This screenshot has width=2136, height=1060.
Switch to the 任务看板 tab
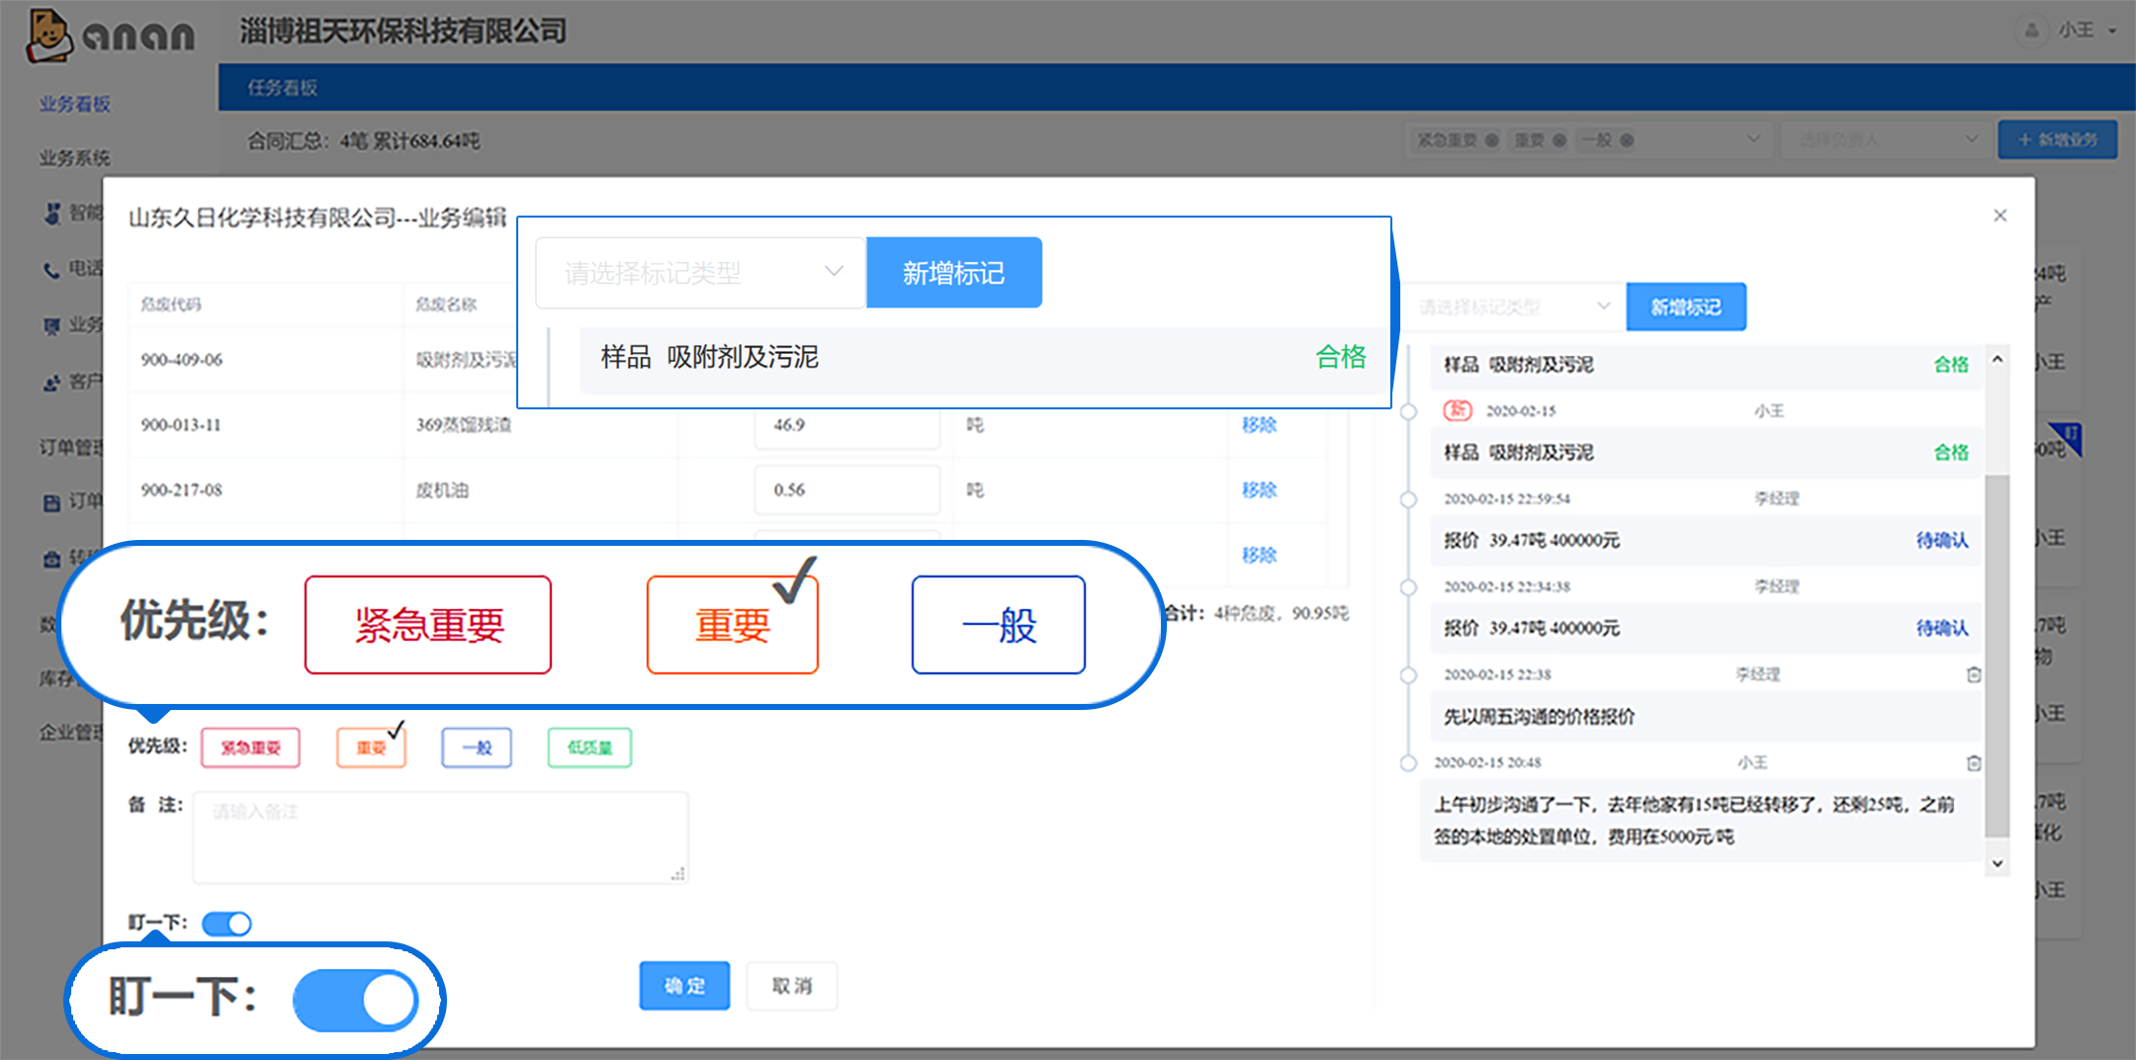pos(282,88)
